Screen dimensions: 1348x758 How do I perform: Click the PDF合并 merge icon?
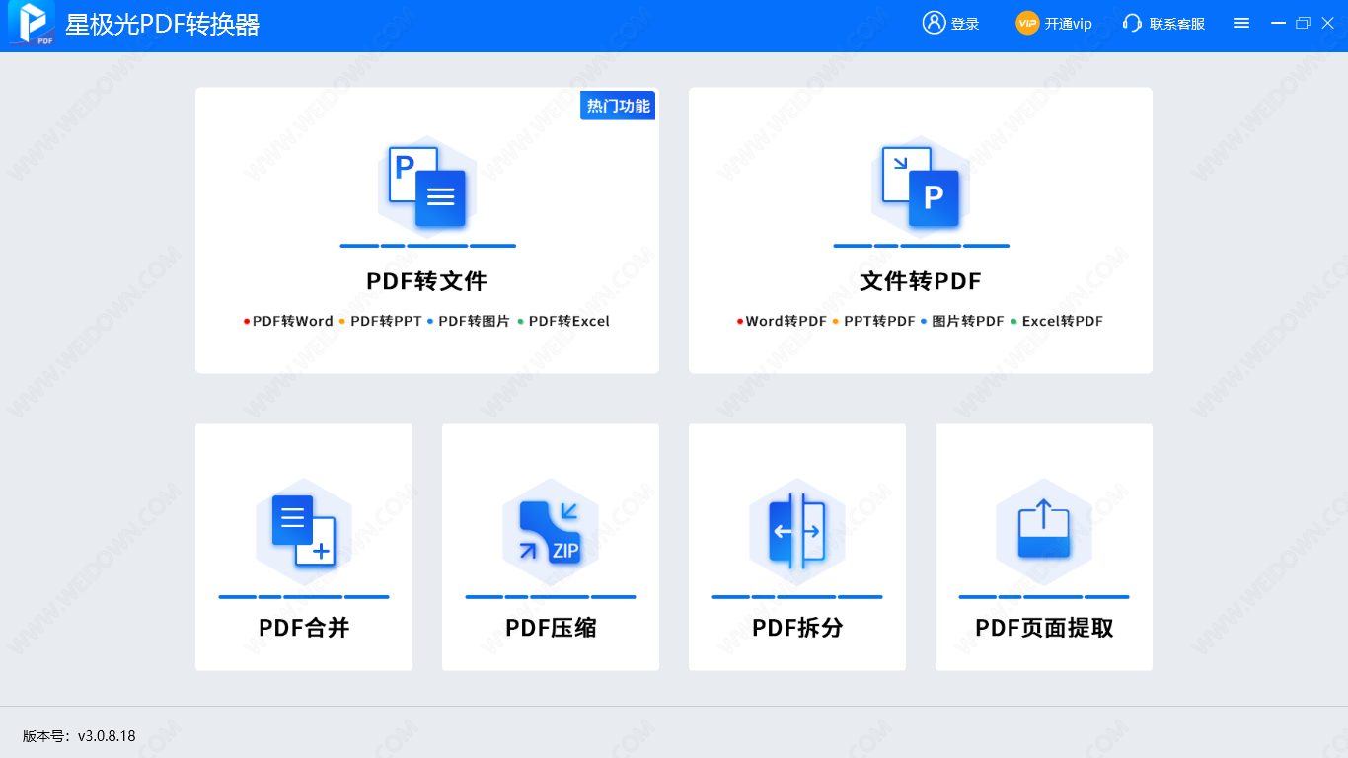coord(304,531)
